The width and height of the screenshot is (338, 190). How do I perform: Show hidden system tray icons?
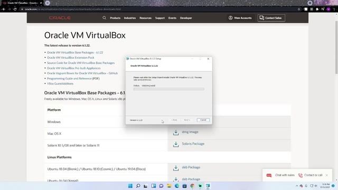coord(297,186)
